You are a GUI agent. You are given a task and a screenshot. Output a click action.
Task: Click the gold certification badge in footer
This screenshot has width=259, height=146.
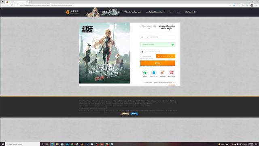125,114
